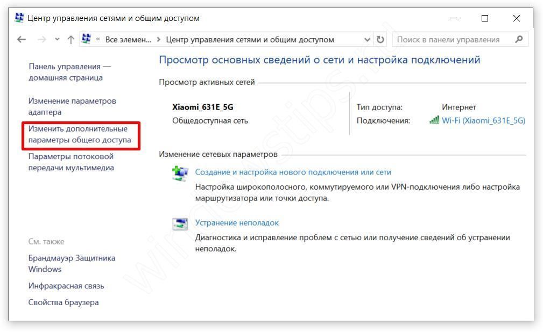Viewport: 543px width, 332px height.
Task: Open 'Свойства браузера' link
Action: (64, 302)
